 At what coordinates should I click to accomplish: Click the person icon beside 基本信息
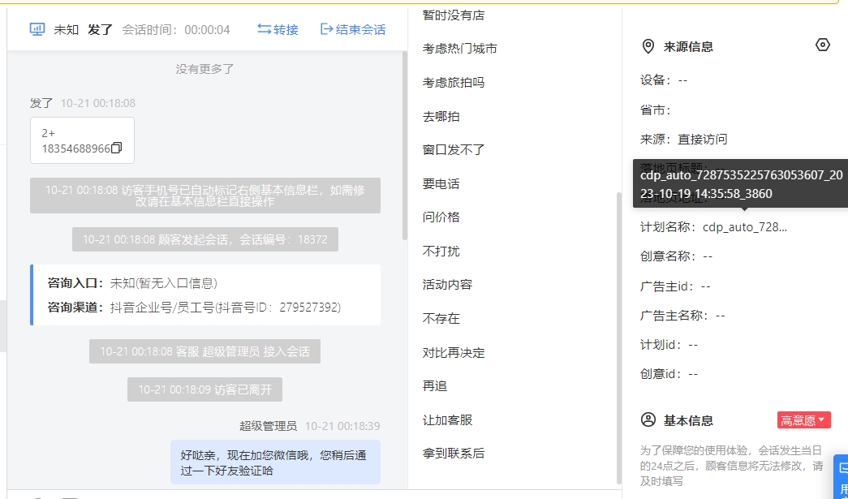[x=648, y=420]
